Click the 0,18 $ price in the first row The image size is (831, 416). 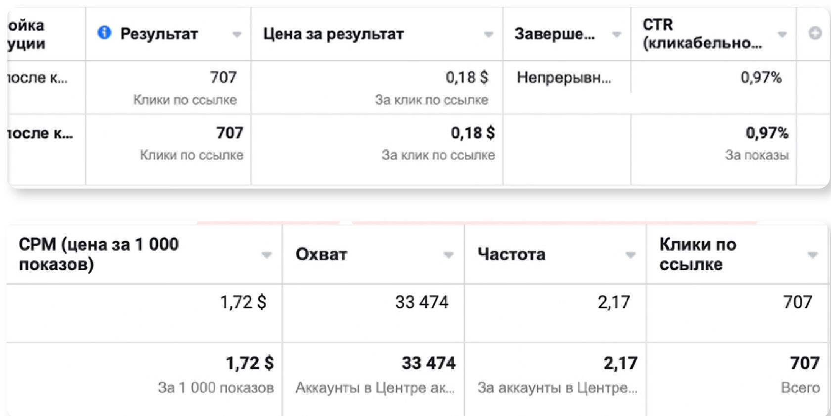pyautogui.click(x=467, y=77)
